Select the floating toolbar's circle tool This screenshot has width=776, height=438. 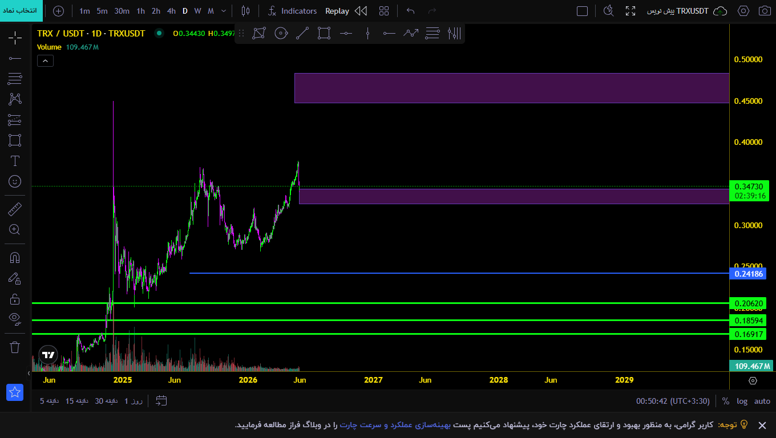click(x=281, y=34)
